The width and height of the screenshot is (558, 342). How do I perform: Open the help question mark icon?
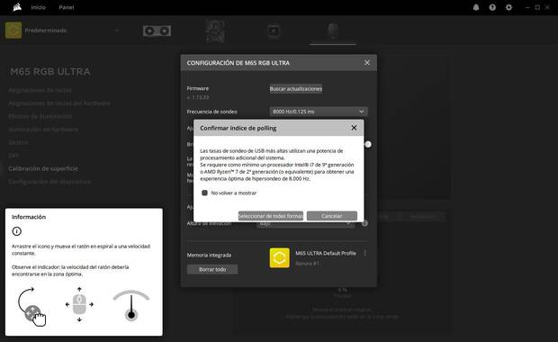[x=492, y=7]
